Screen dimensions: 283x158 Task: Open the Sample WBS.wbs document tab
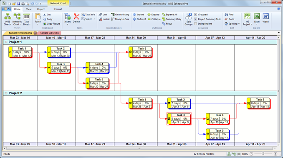[49, 33]
